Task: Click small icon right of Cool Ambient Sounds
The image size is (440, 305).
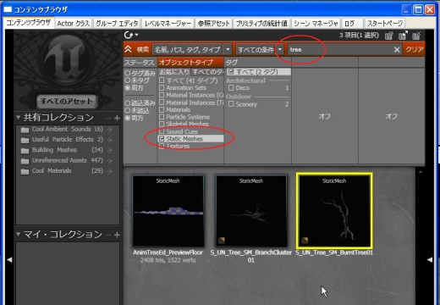Action: coord(110,130)
